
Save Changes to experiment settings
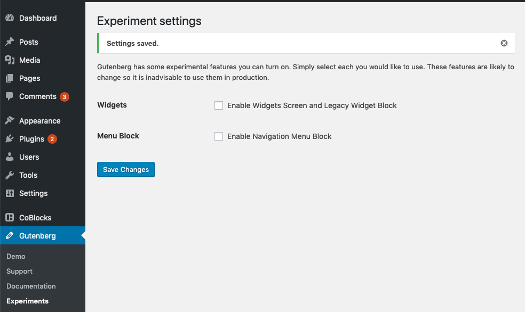click(126, 169)
